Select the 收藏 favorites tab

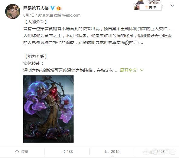tap(22, 152)
